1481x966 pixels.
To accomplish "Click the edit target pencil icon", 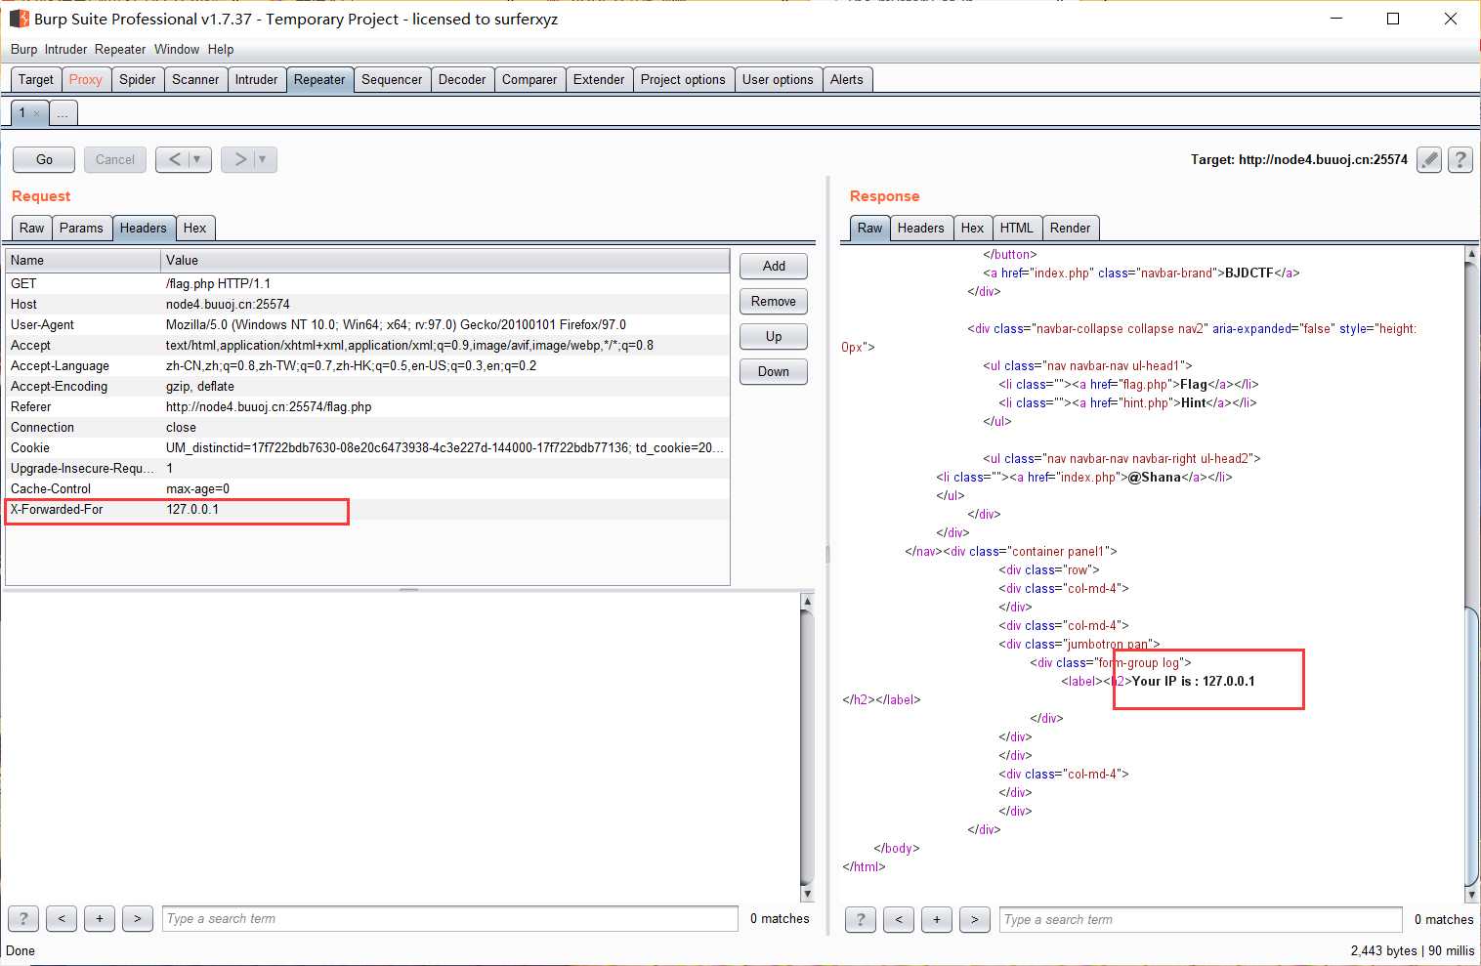I will 1429,159.
